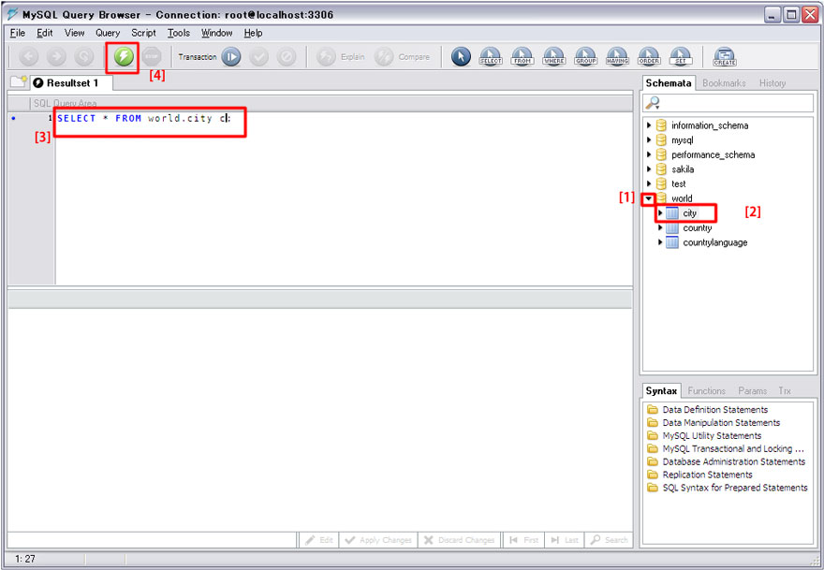Choose the SELECT clause tool

point(491,57)
